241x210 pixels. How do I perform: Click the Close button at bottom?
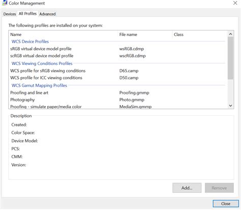[x=226, y=204]
